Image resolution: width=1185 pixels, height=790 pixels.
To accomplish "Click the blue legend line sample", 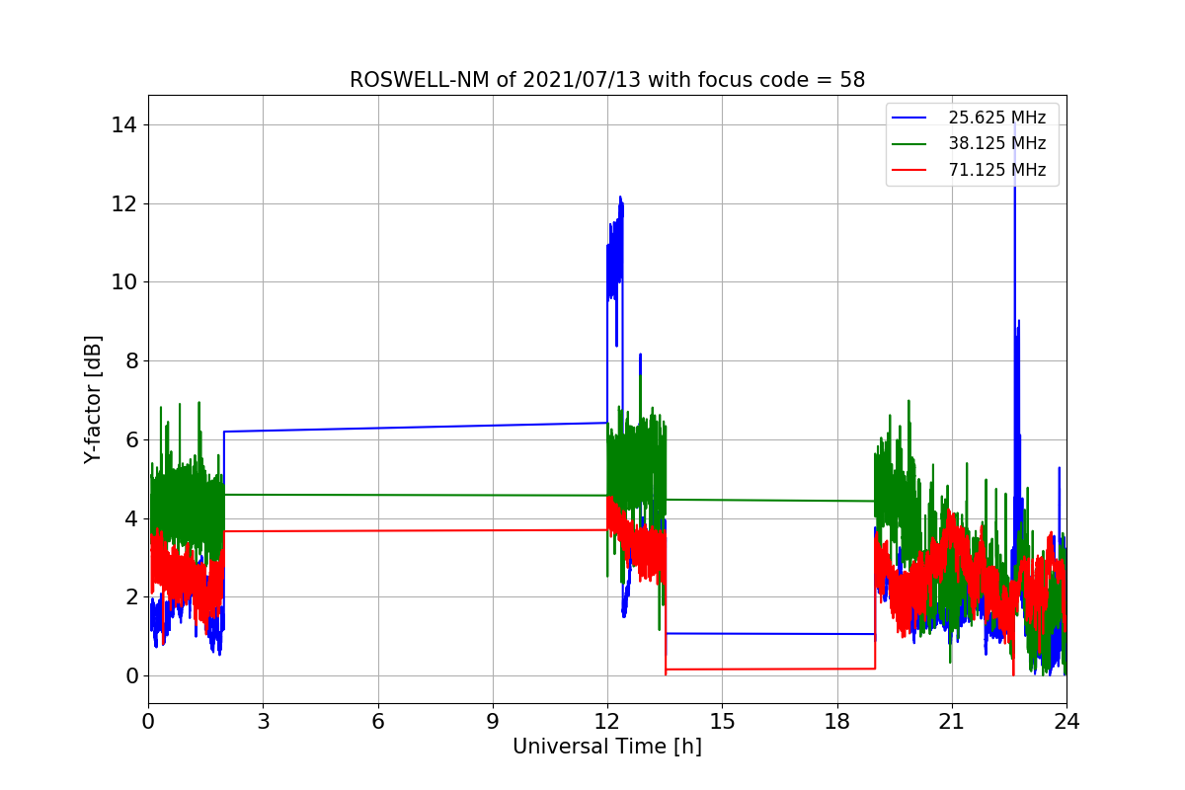I will click(909, 118).
